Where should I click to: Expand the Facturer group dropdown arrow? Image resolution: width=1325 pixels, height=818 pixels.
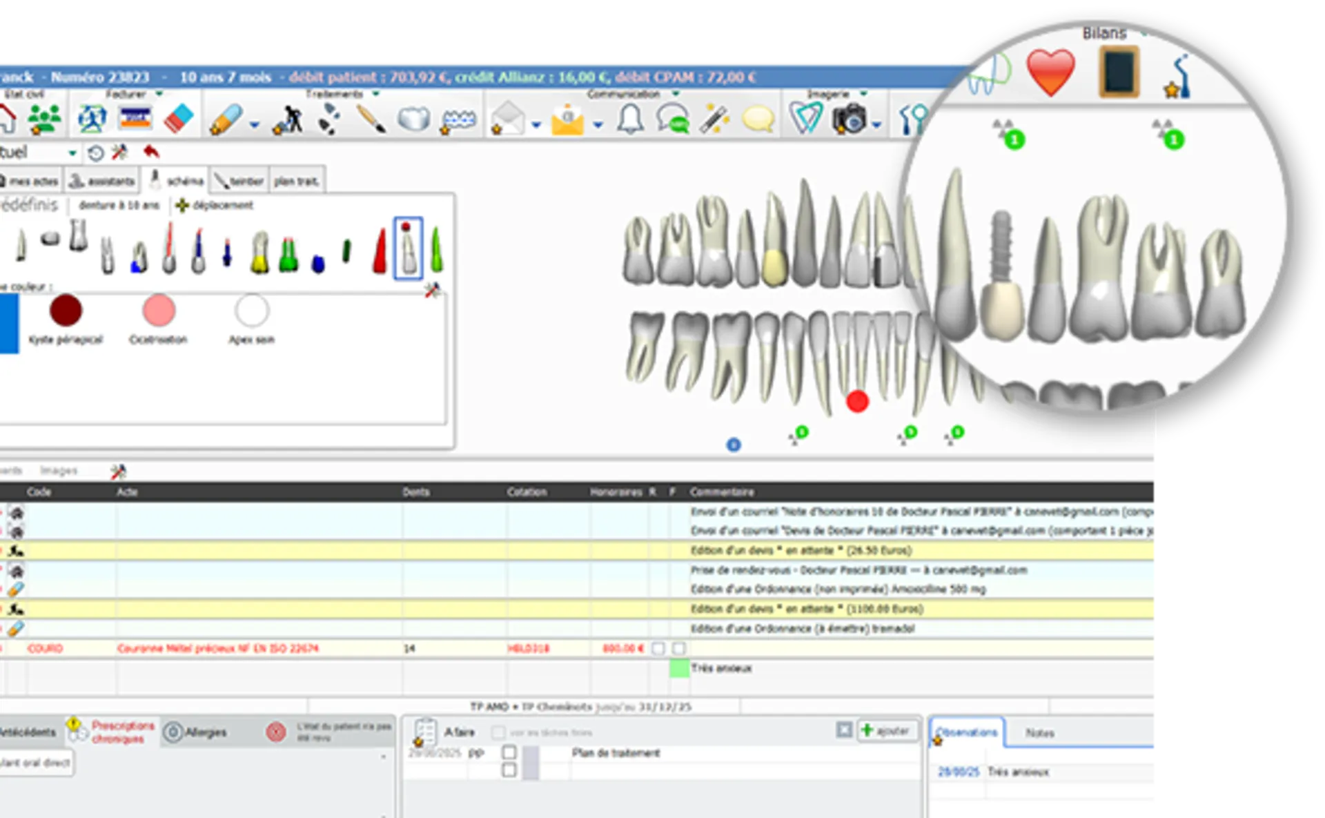(159, 93)
